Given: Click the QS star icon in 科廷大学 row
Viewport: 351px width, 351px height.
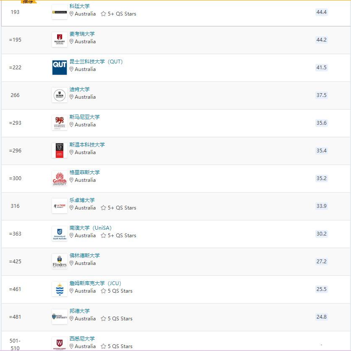Looking at the screenshot, I should point(103,14).
